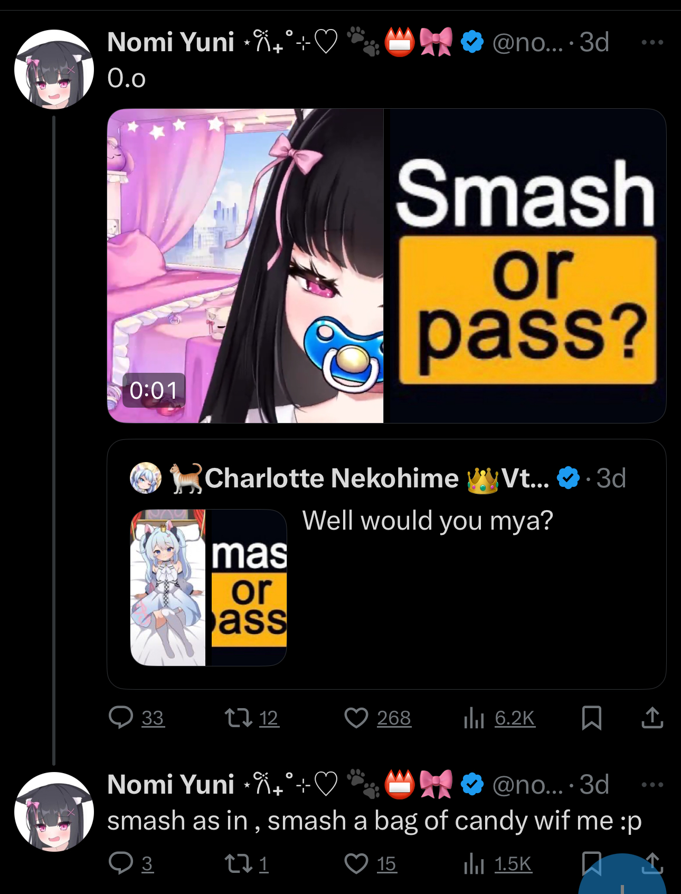Open the quoted Charlotte Nekohime tweet text

[x=428, y=521]
